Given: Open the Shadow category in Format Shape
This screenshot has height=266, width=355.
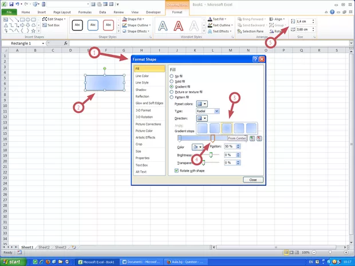Looking at the screenshot, I should coord(141,90).
